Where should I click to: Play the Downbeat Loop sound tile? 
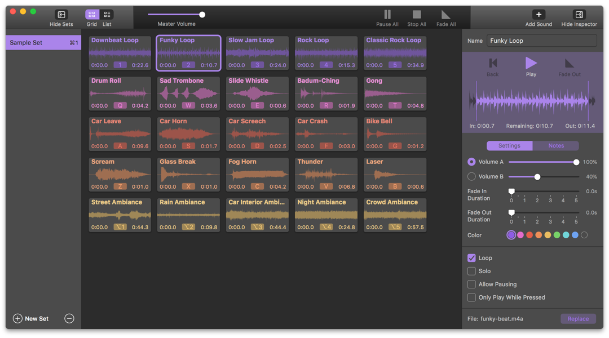(120, 53)
